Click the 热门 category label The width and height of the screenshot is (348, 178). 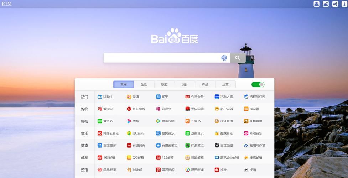84,97
